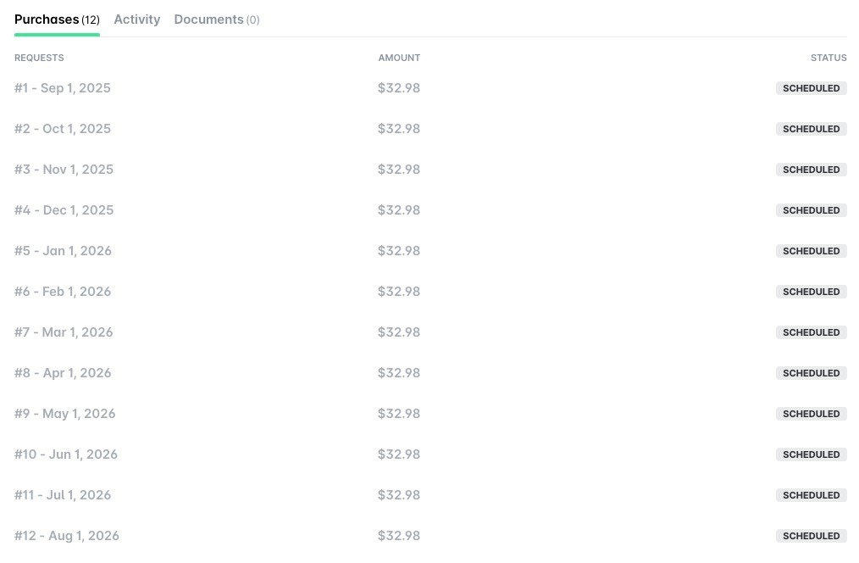Click the Scheduled badge for Jan 1, 2026
The width and height of the screenshot is (859, 563).
[811, 251]
